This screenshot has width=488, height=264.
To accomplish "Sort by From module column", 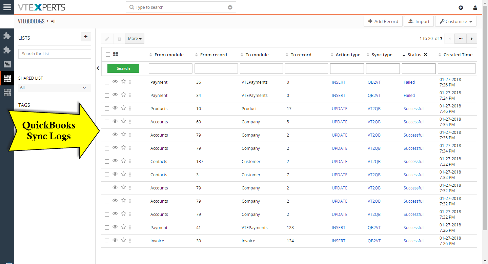I will click(x=169, y=55).
